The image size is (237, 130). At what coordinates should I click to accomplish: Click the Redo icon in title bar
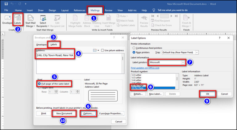(x=19, y=4)
